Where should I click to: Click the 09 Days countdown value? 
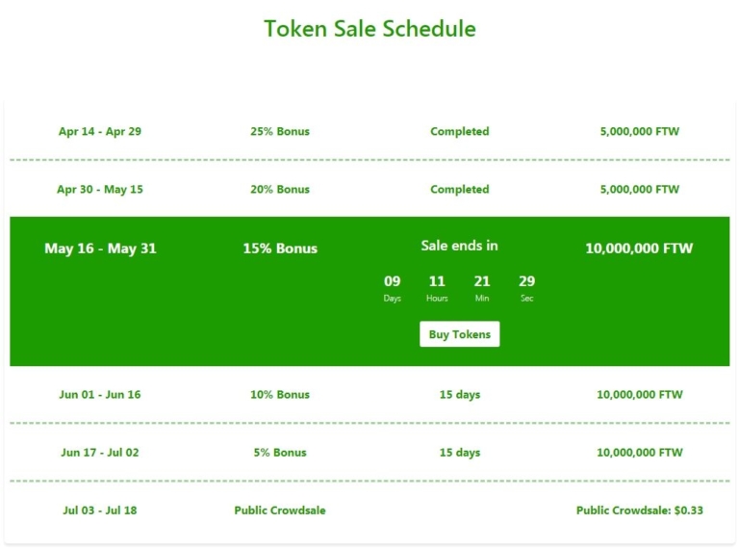pyautogui.click(x=393, y=282)
